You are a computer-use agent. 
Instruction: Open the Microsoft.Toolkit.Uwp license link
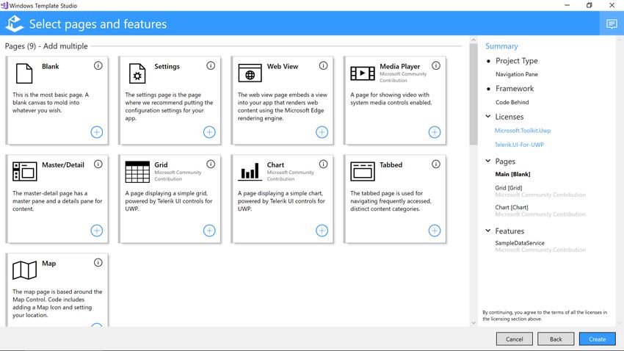(523, 131)
